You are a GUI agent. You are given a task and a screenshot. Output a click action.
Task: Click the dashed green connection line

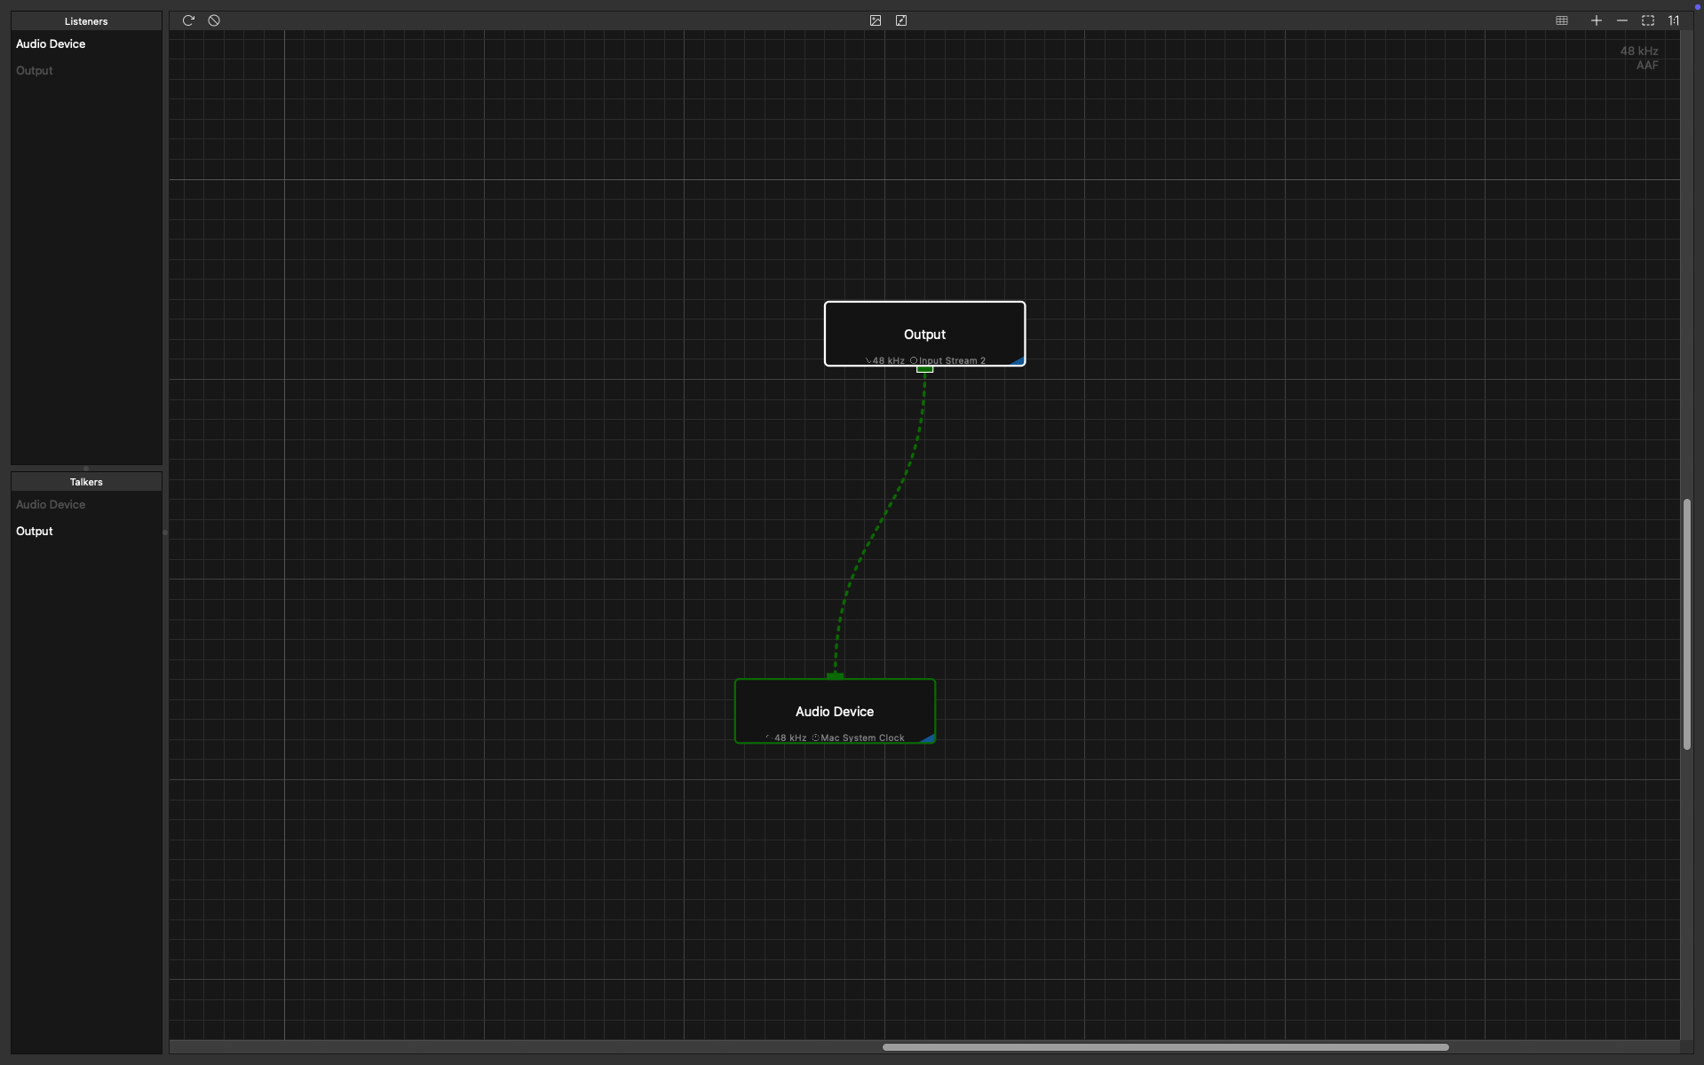tap(880, 522)
